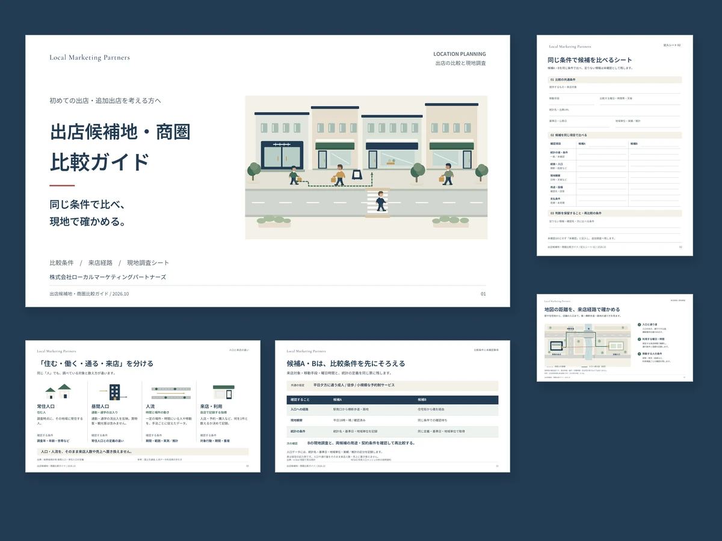Click the 出店の比較と現地調査 subtitle under LOCATION PLANNING
Image resolution: width=722 pixels, height=541 pixels.
[461, 63]
